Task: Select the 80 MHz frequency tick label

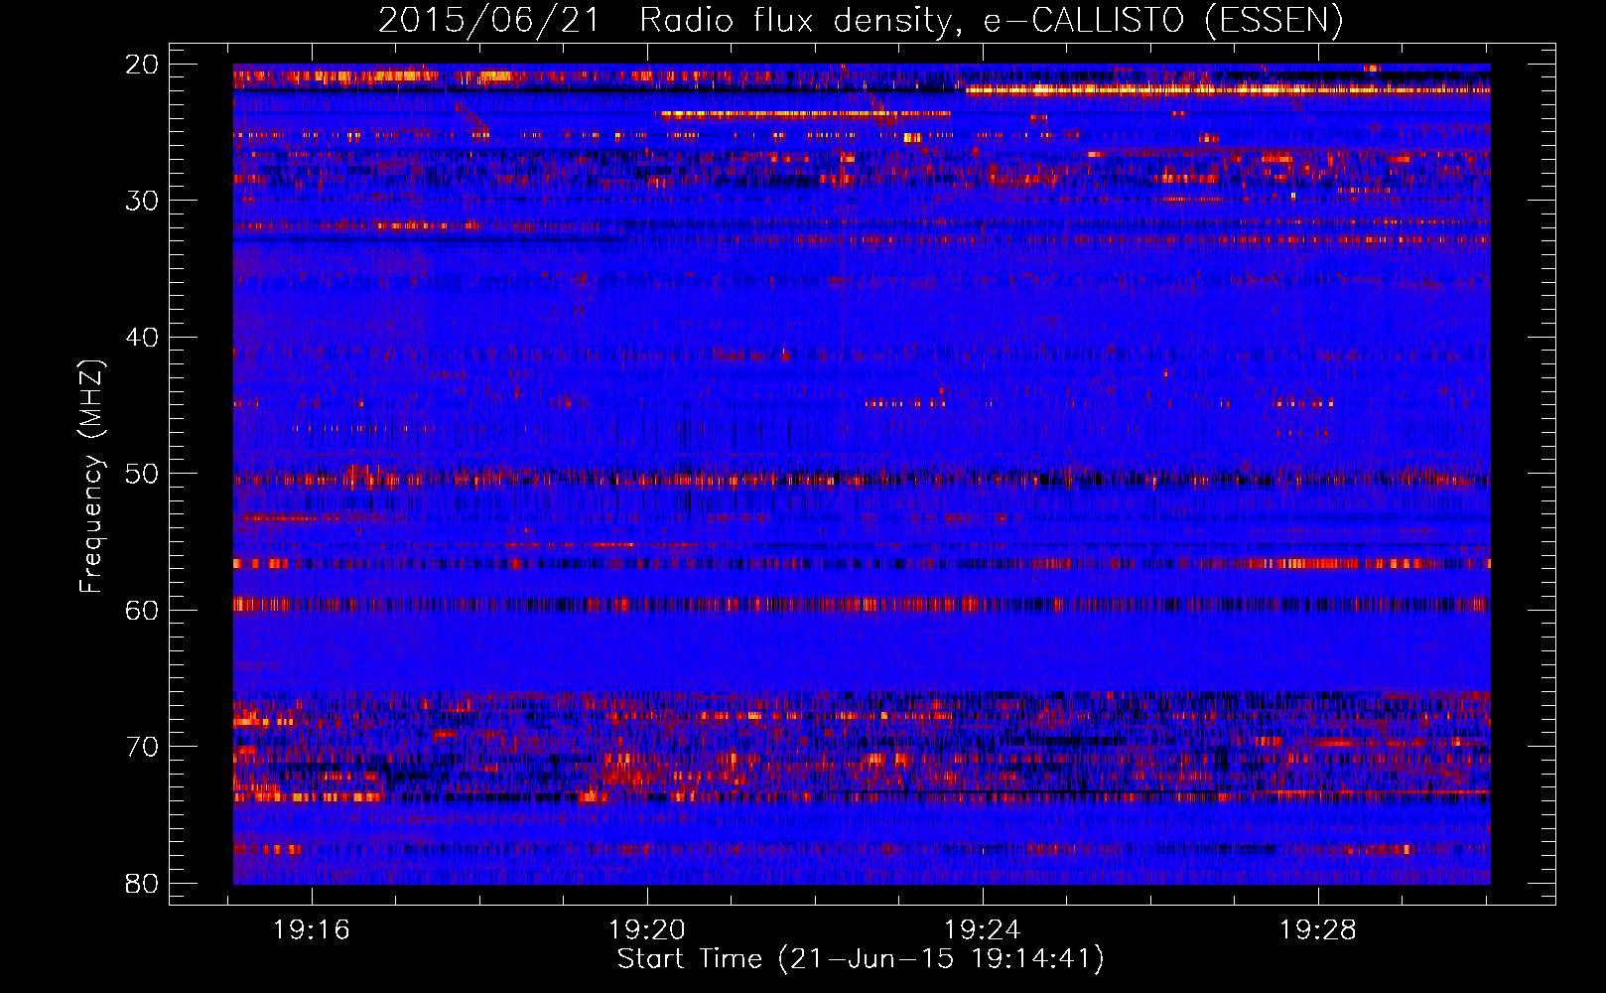Action: click(142, 884)
